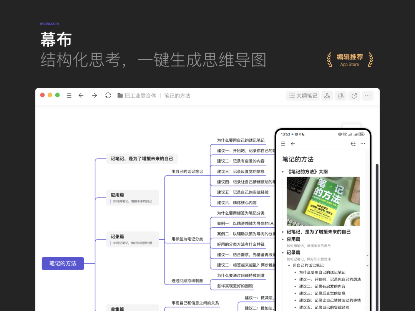This screenshot has width=415, height=311.
Task: Select 记笔记,是为了增援未来的自己 node in mind map
Action: coord(142,159)
